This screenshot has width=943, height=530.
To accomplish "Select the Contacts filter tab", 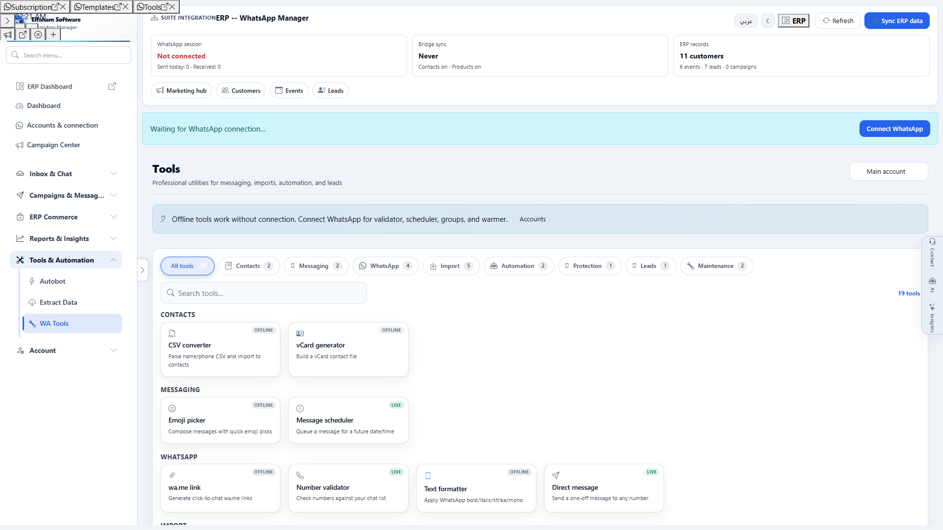I will click(x=249, y=266).
